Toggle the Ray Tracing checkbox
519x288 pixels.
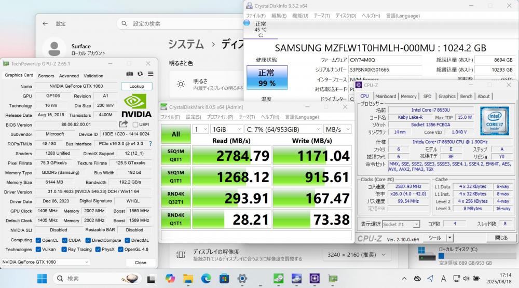click(x=64, y=249)
